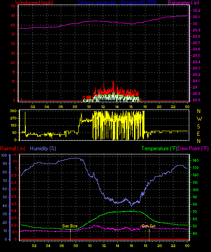Click the 0.4 rainfall axis value
This screenshot has height=252, width=211.
[14, 211]
